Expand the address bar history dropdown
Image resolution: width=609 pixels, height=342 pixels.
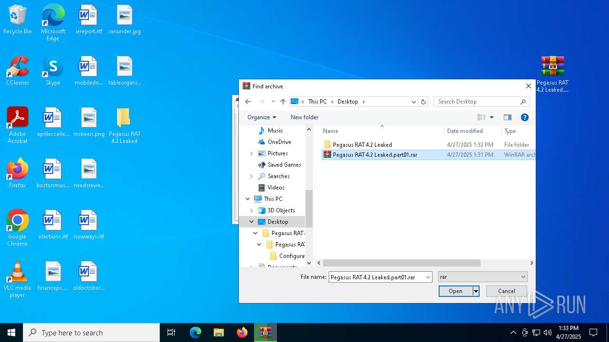click(x=414, y=102)
